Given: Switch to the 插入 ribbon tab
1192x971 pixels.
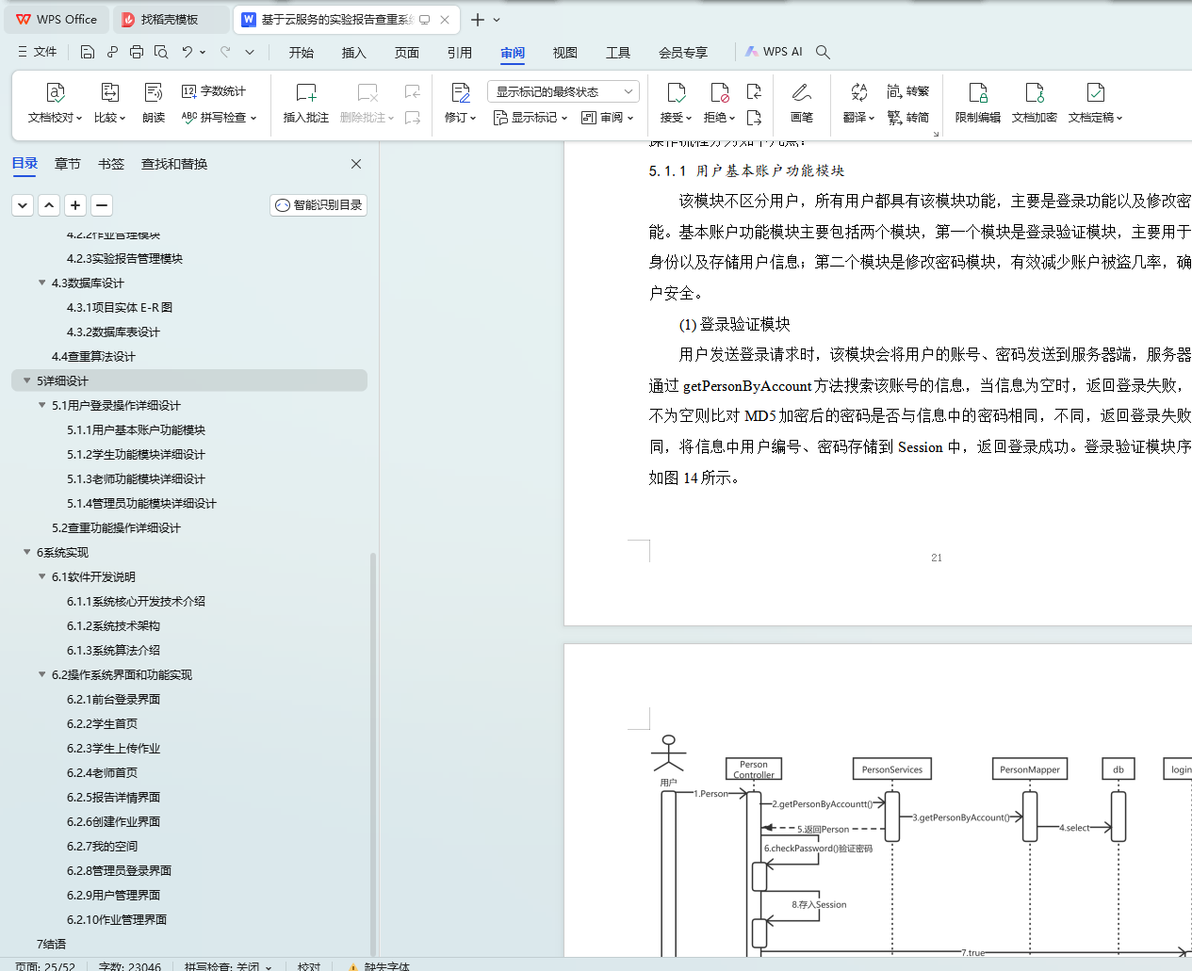Looking at the screenshot, I should pyautogui.click(x=354, y=52).
